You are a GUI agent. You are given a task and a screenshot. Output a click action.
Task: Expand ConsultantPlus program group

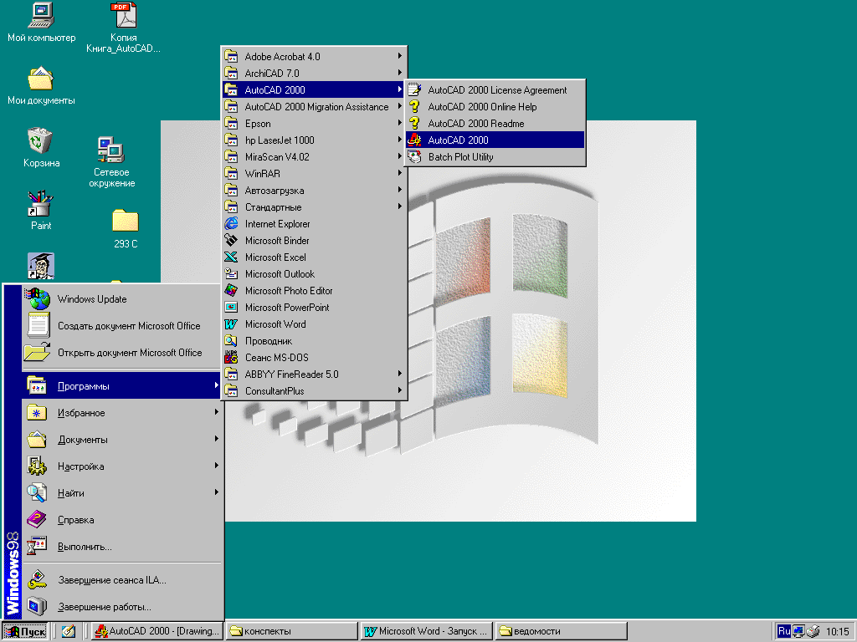pyautogui.click(x=315, y=391)
